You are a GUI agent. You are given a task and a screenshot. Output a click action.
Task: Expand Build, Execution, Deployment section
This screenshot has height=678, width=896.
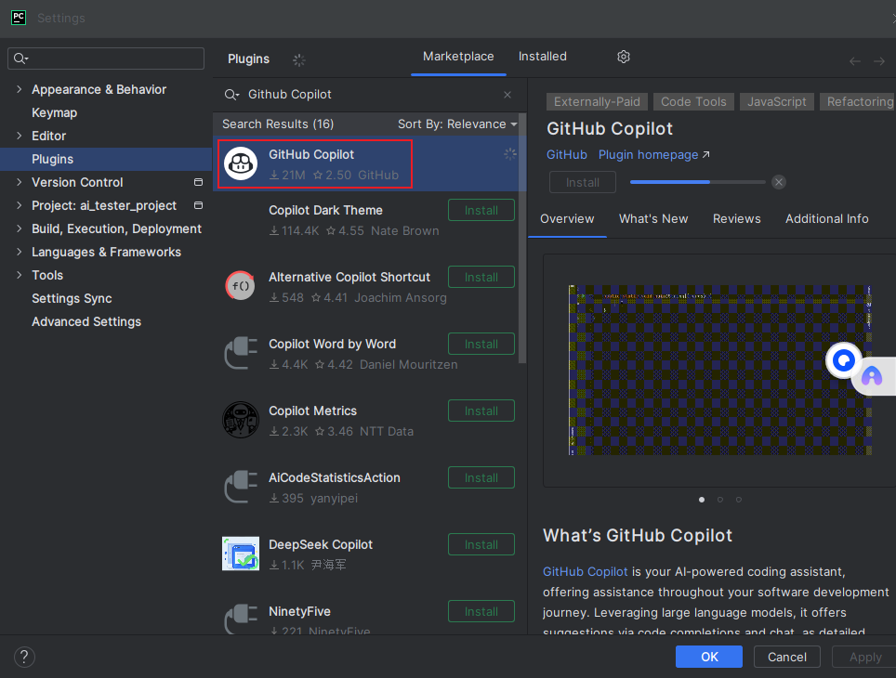click(x=20, y=228)
